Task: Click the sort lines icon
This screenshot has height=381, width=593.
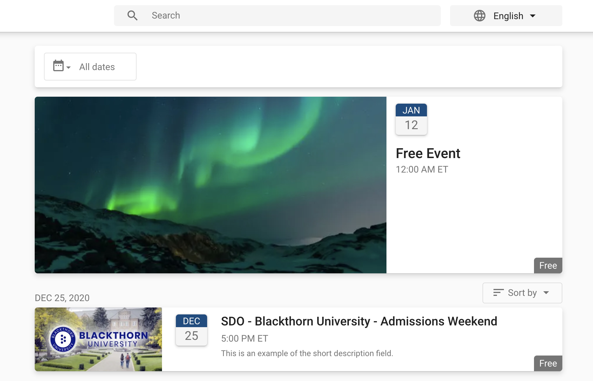Action: [x=498, y=292]
